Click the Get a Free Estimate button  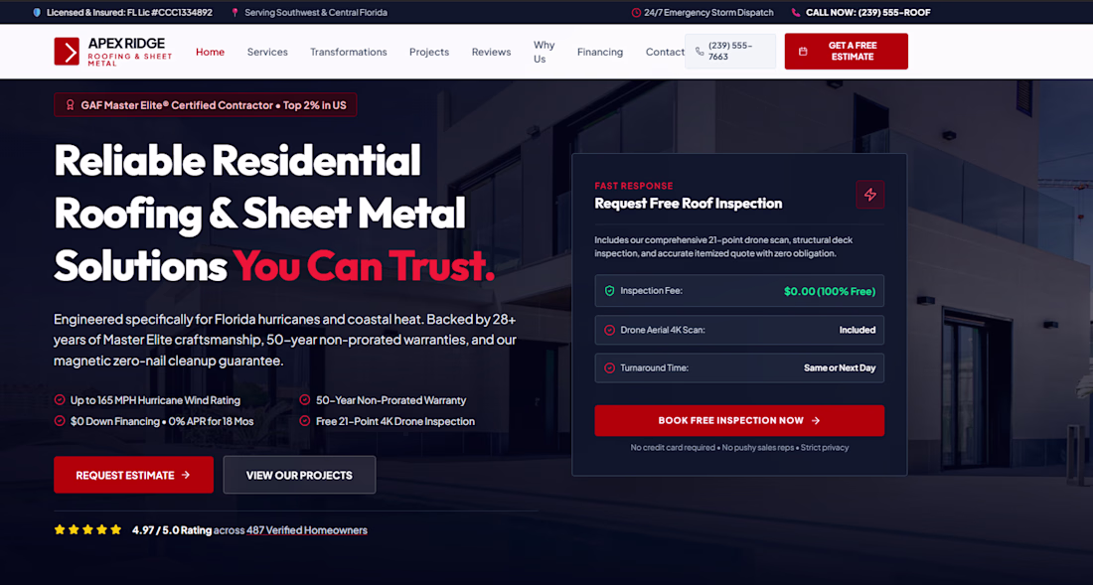click(847, 52)
